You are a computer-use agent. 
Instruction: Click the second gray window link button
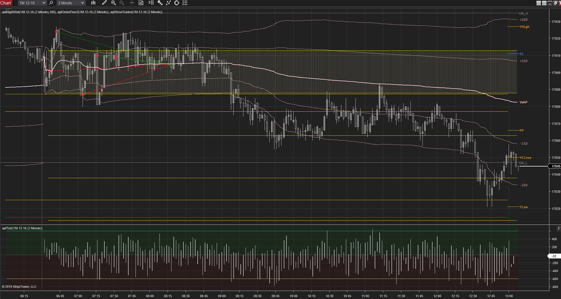544,3
